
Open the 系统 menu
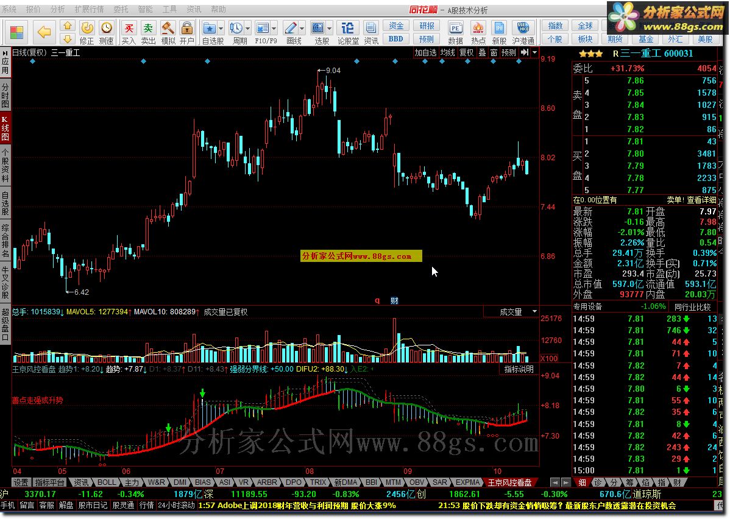9,9
